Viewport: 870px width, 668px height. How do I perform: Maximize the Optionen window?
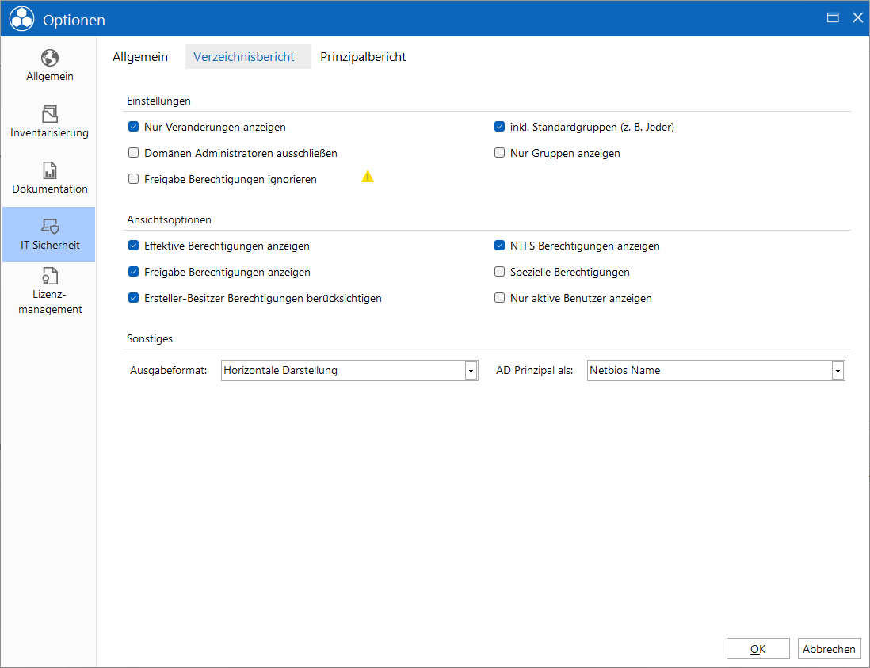click(x=832, y=17)
